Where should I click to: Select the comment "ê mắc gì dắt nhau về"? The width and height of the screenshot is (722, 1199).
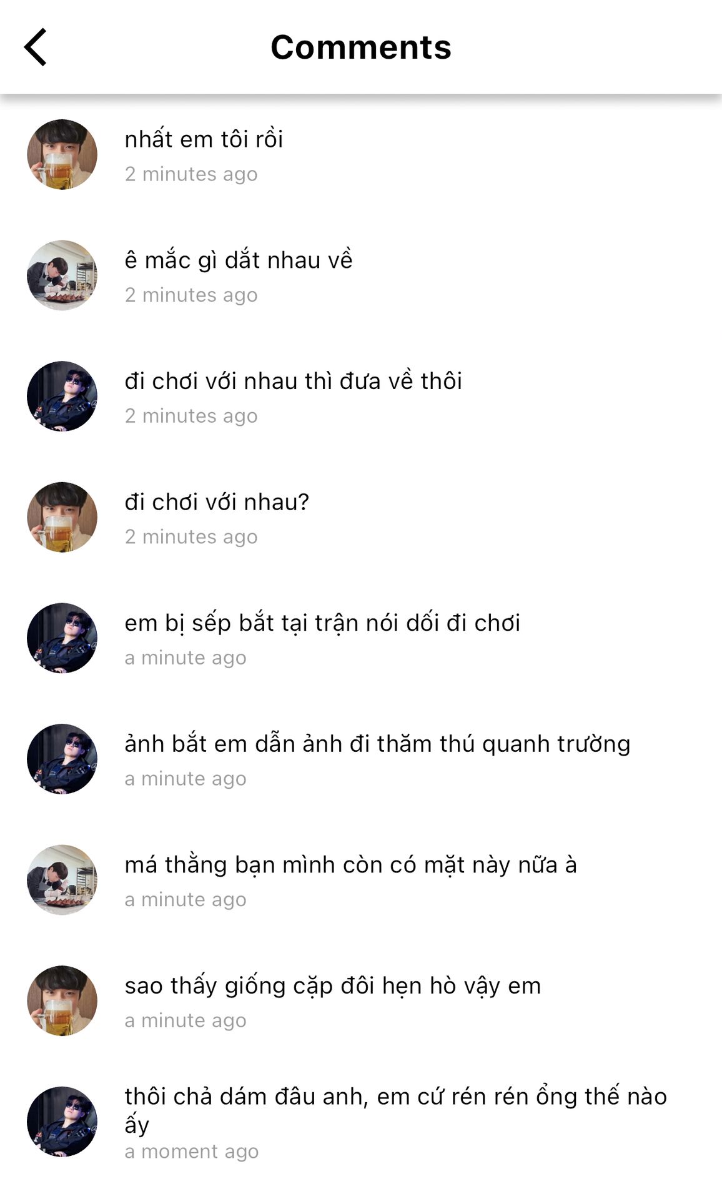239,260
